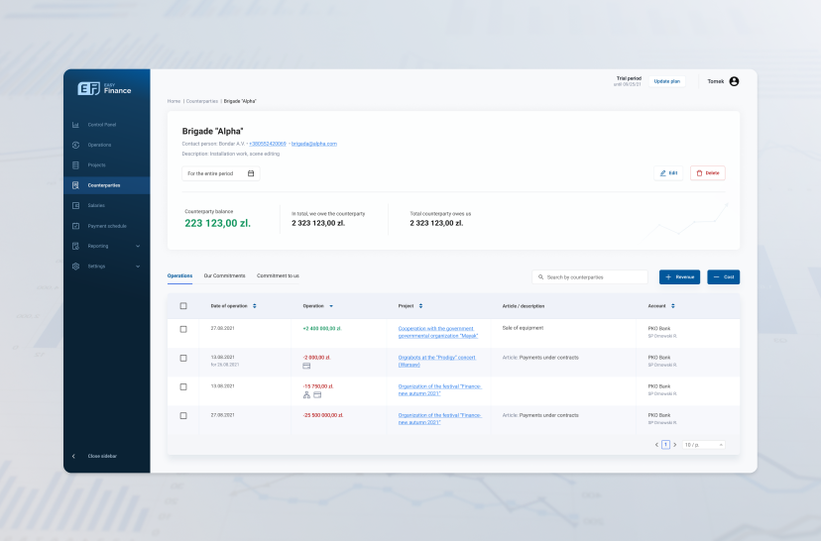The height and width of the screenshot is (541, 821).
Task: Click the Tomek user profile avatar
Action: pos(734,81)
